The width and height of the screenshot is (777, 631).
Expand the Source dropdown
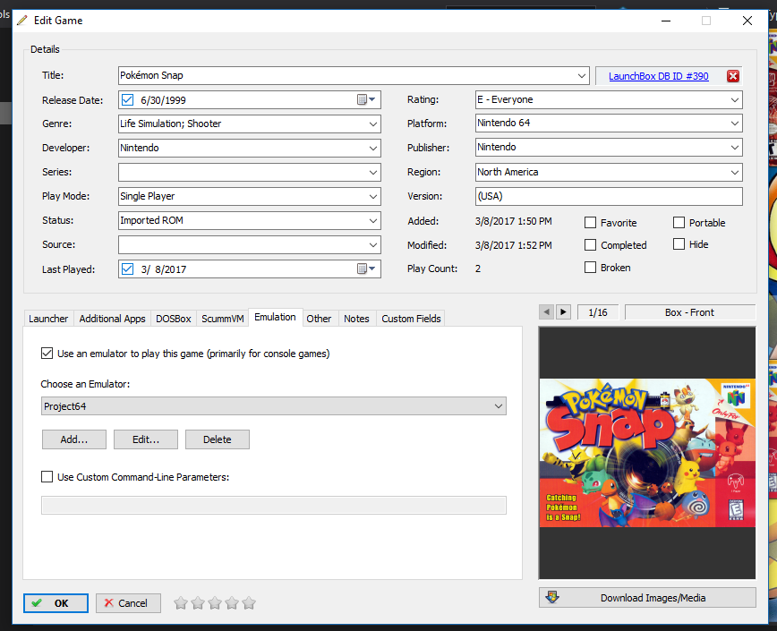(x=373, y=244)
